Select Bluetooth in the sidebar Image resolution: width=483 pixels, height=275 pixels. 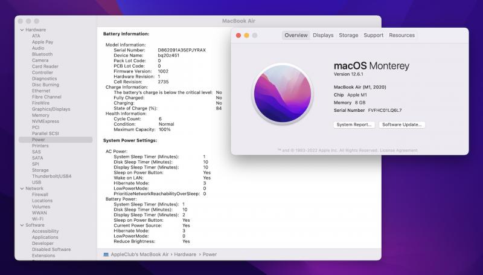pos(42,54)
